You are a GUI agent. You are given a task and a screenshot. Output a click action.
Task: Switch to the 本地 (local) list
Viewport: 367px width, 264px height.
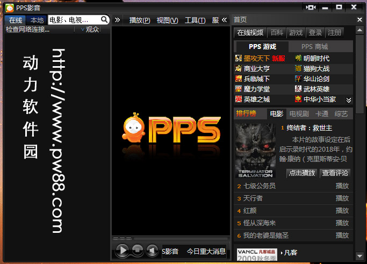tap(37, 20)
